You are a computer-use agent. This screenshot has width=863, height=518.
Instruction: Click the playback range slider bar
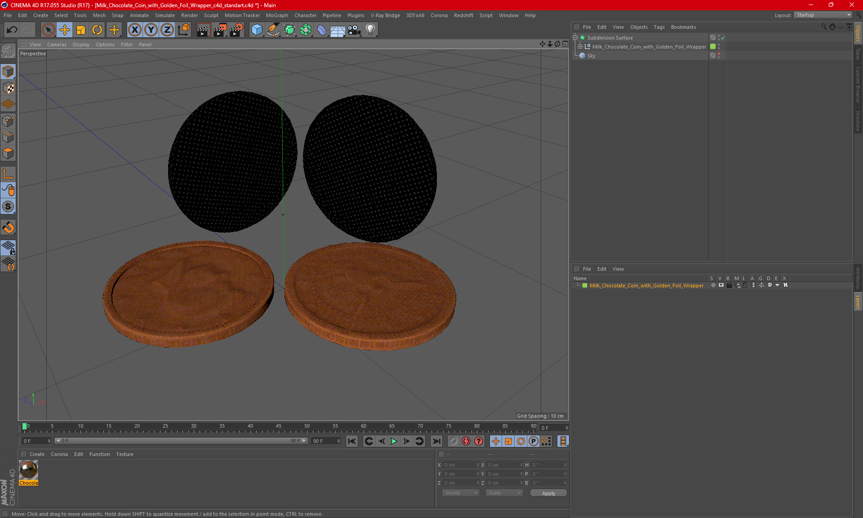(x=181, y=441)
